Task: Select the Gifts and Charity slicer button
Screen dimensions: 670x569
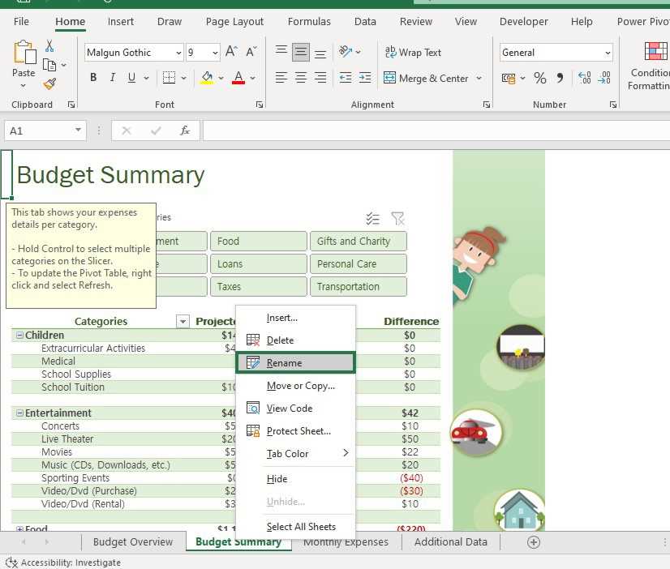Action: click(359, 242)
